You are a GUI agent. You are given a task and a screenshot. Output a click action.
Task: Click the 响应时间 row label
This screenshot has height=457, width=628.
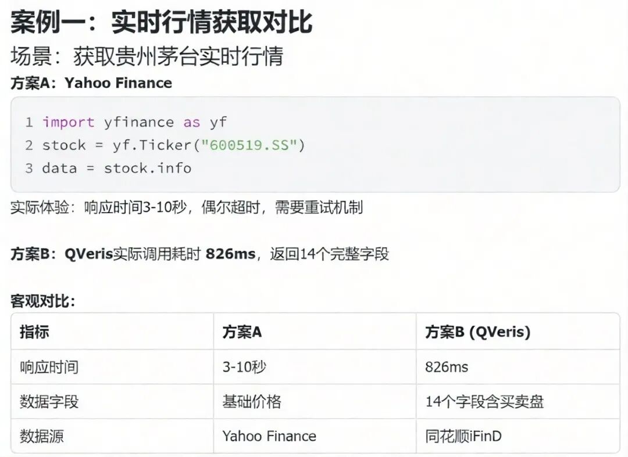tap(49, 366)
